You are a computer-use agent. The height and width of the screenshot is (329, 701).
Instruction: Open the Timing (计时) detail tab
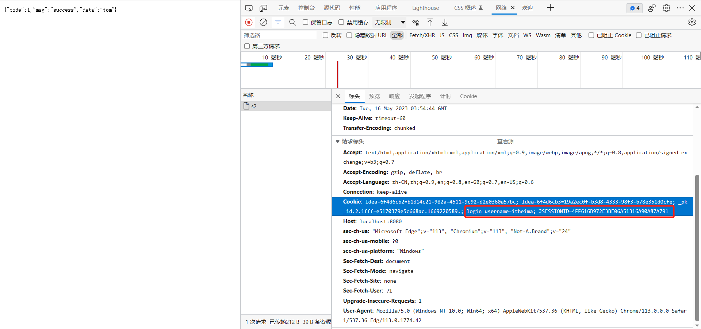(445, 96)
